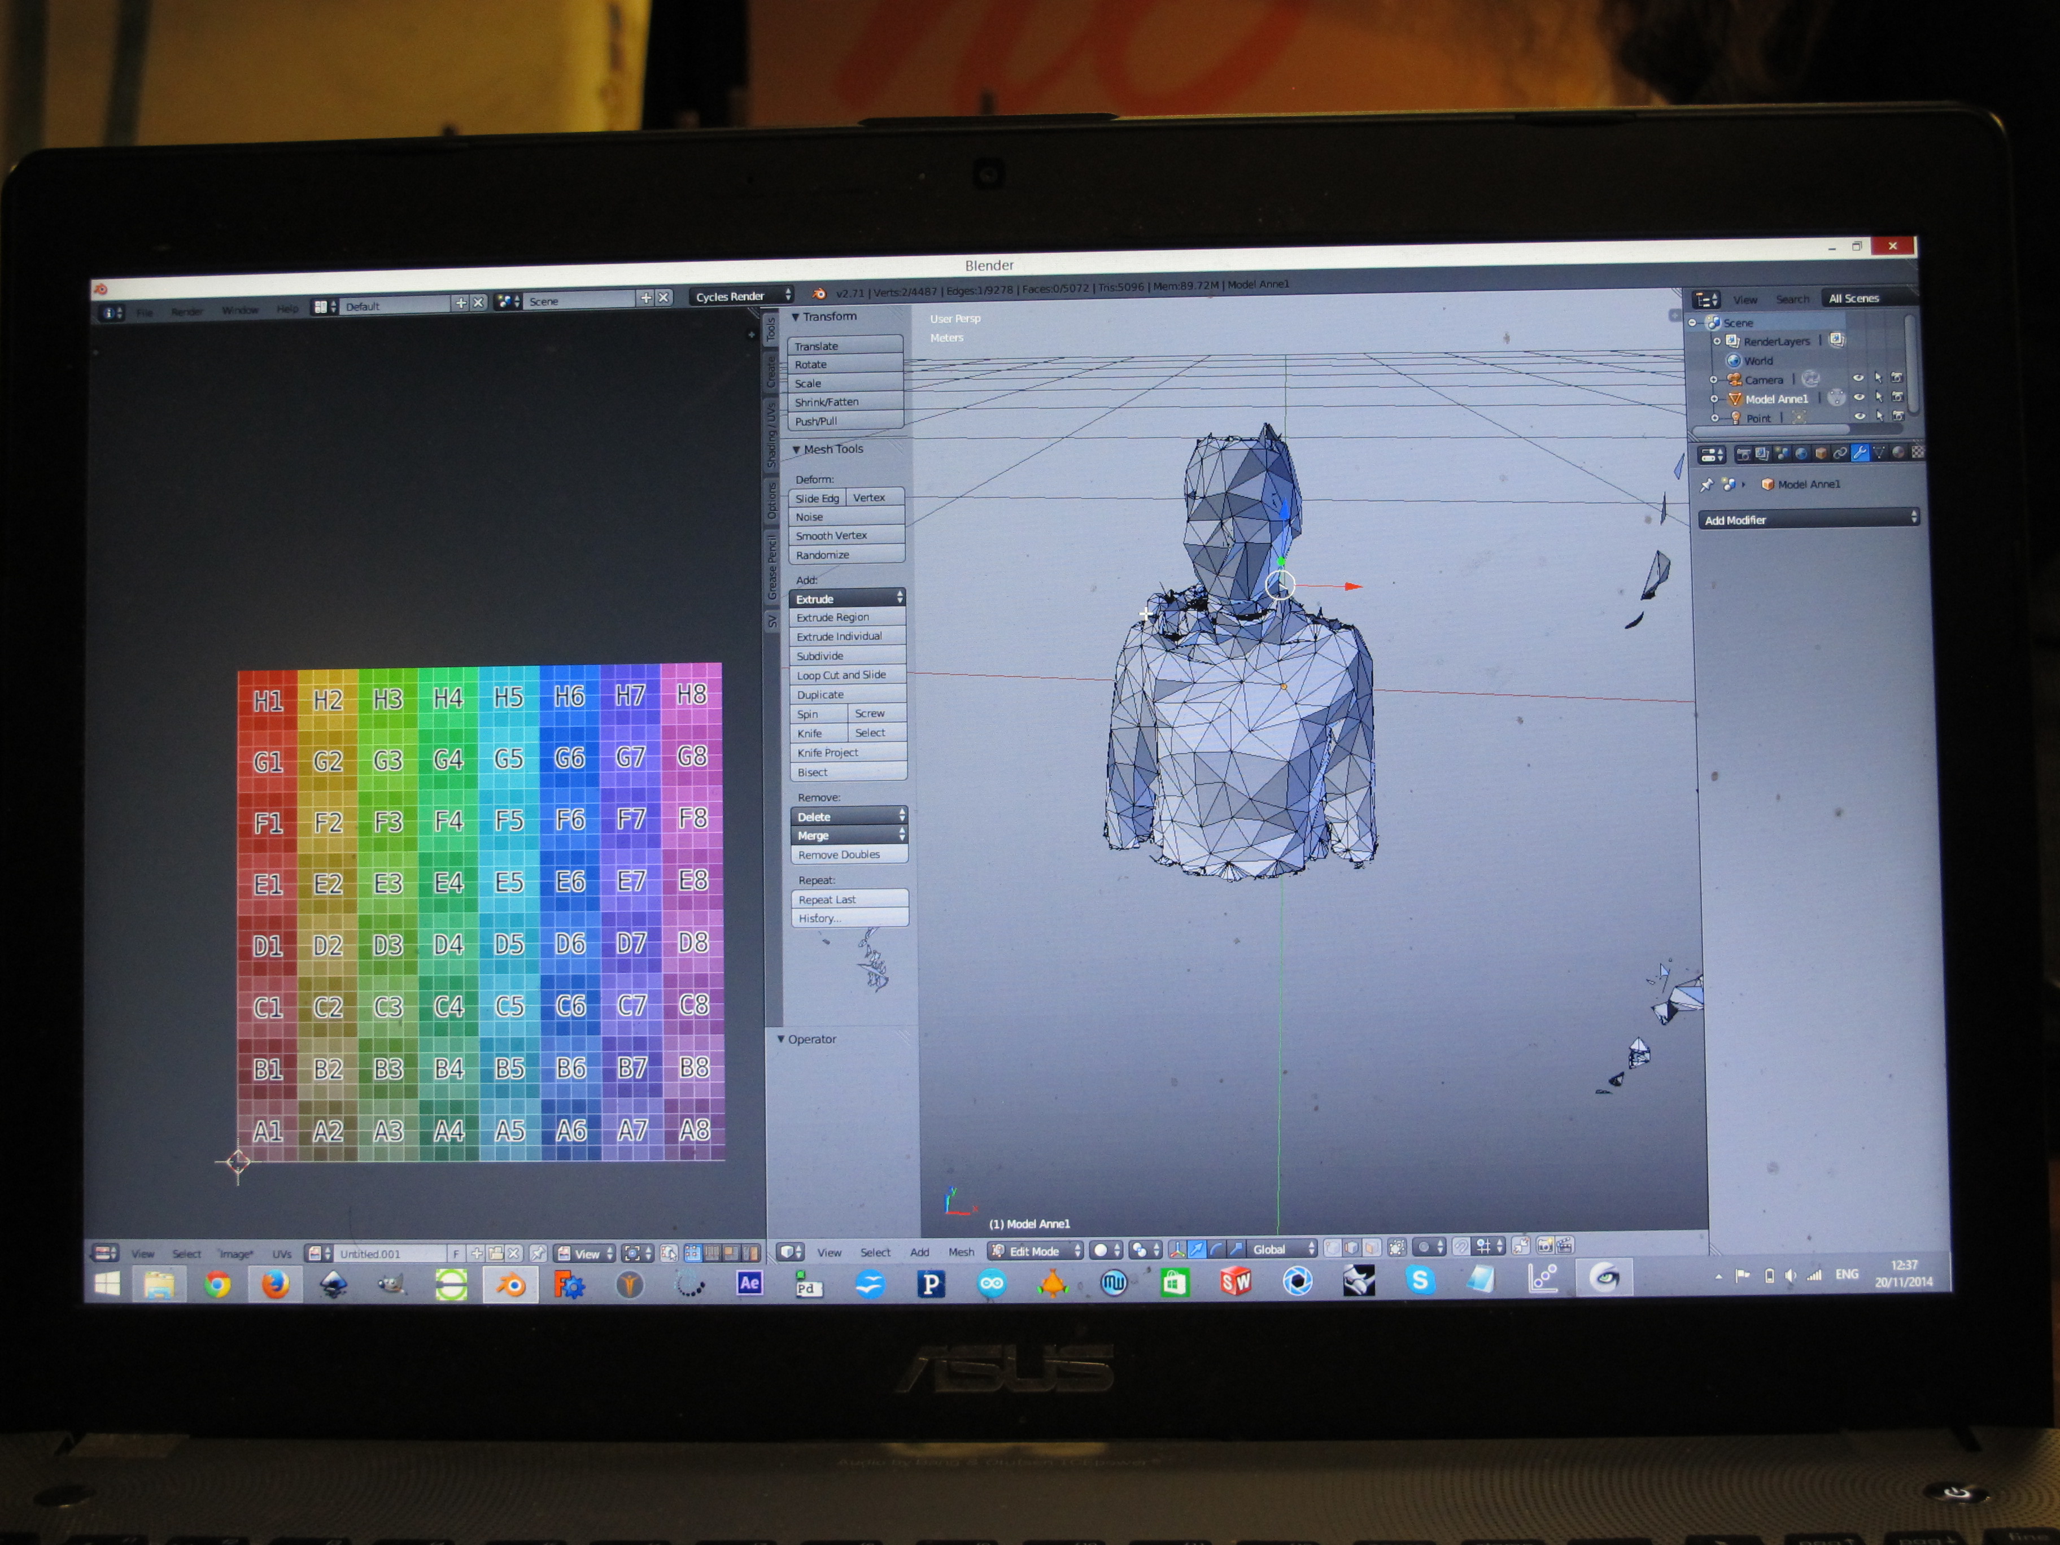Open the Mesh menu in 3D view header
The width and height of the screenshot is (2060, 1545).
click(961, 1252)
